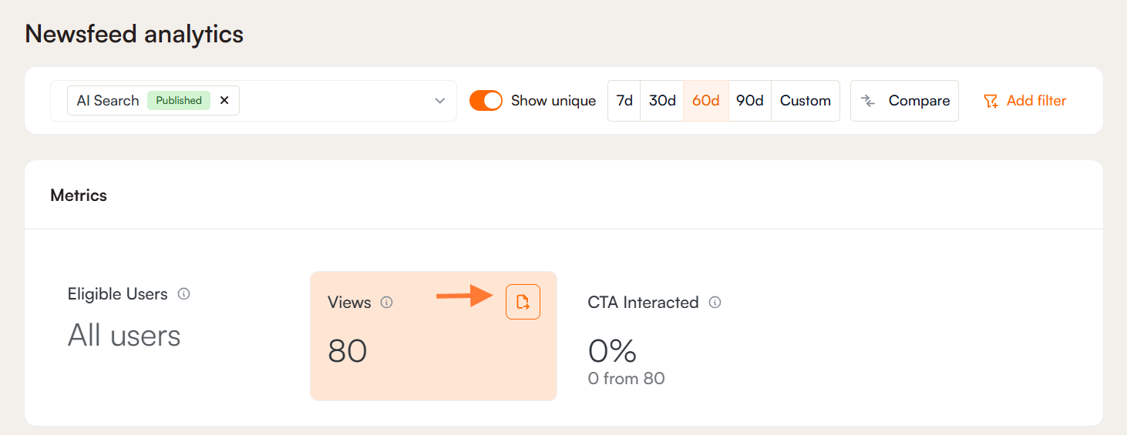Image resolution: width=1127 pixels, height=435 pixels.
Task: Select the 30d time range
Action: 662,101
